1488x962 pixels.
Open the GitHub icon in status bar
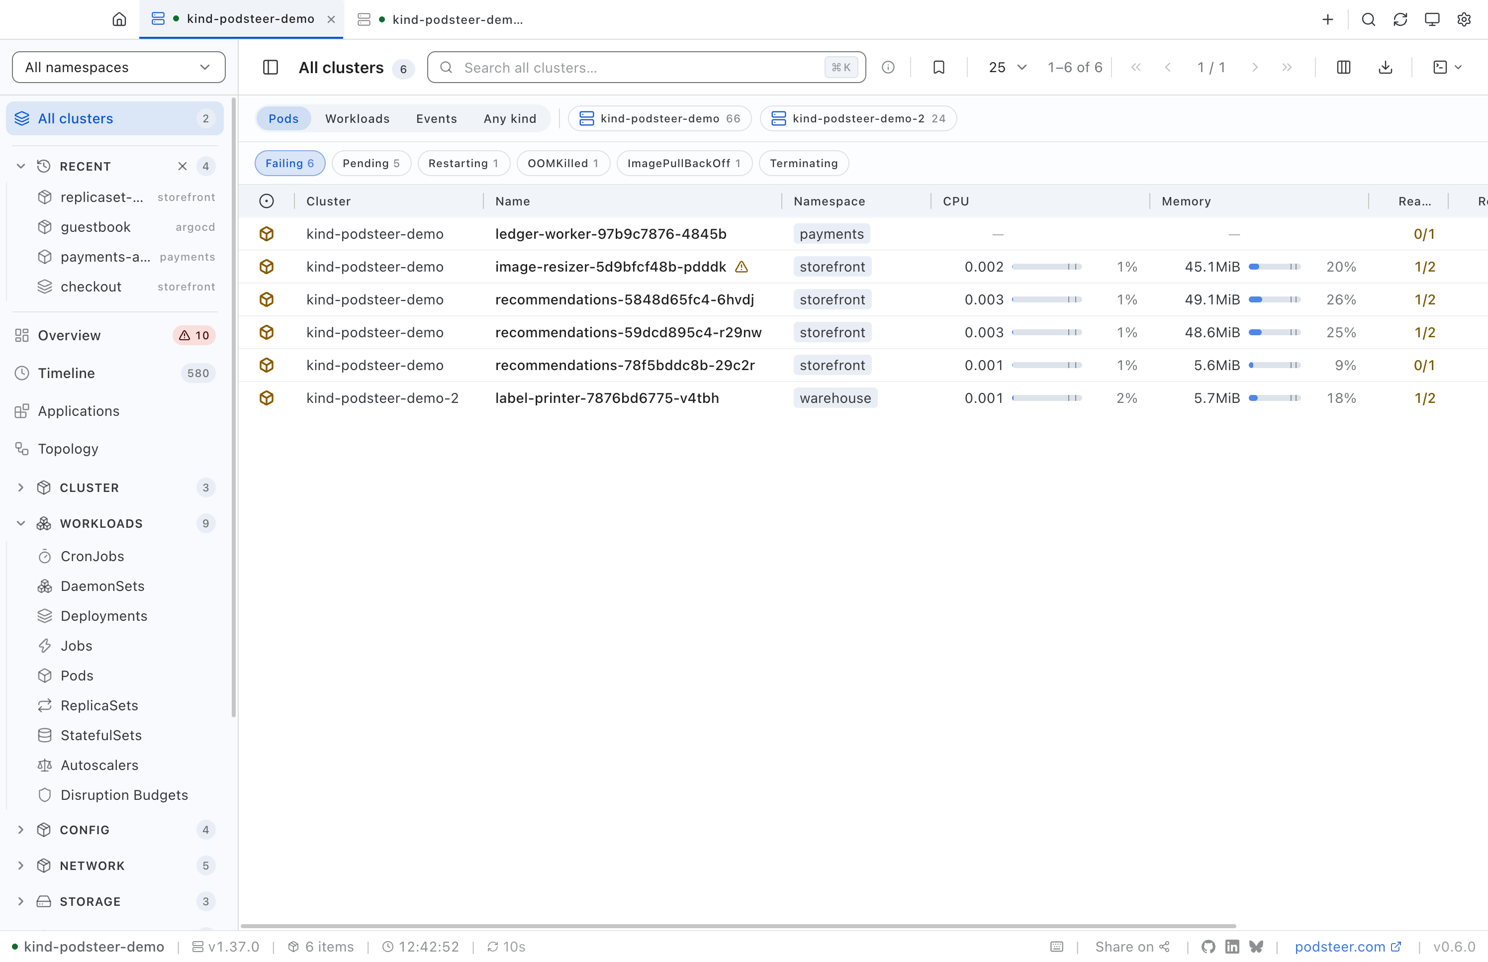point(1209,947)
